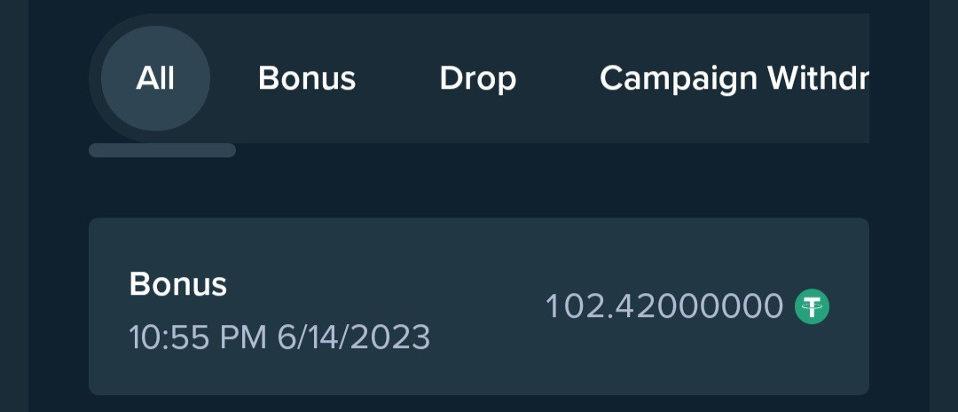Click the 10:55 PM 6/14/2023 timestamp
958x412 pixels.
pos(279,337)
